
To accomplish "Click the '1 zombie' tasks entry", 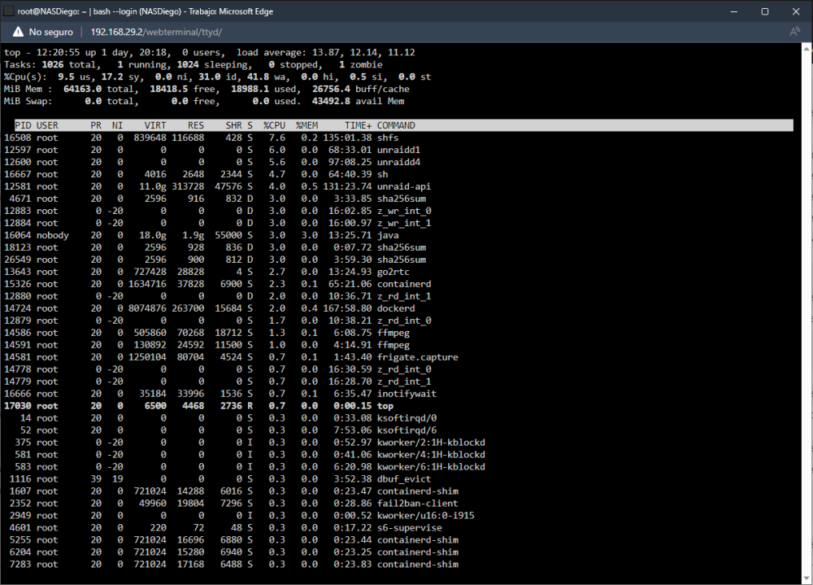I will click(361, 65).
